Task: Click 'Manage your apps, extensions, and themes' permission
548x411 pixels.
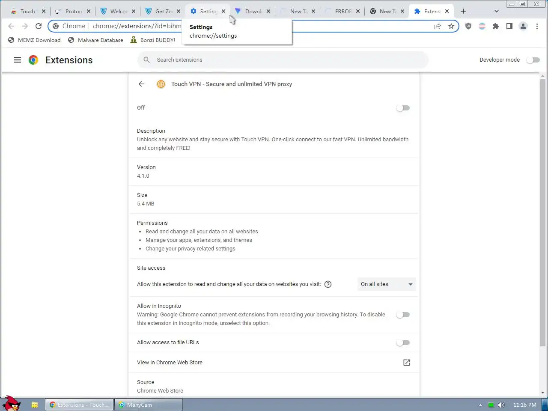Action: (x=199, y=240)
